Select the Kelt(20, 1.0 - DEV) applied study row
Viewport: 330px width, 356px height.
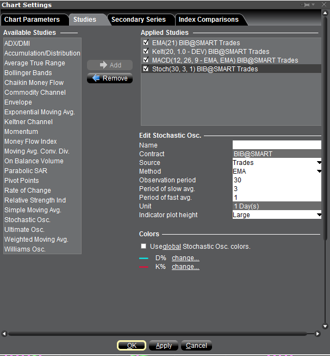pos(231,51)
